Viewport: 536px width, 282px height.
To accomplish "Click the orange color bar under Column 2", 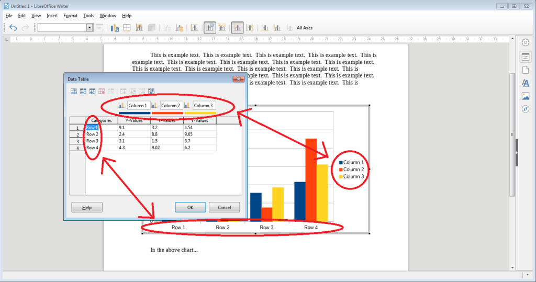I will coord(167,113).
